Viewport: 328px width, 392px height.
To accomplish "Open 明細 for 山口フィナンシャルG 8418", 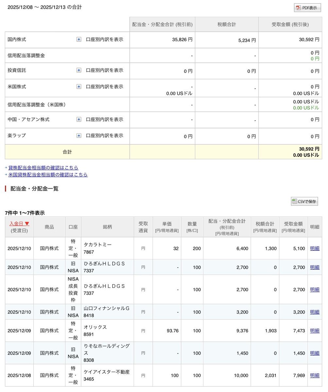I will [x=315, y=312].
